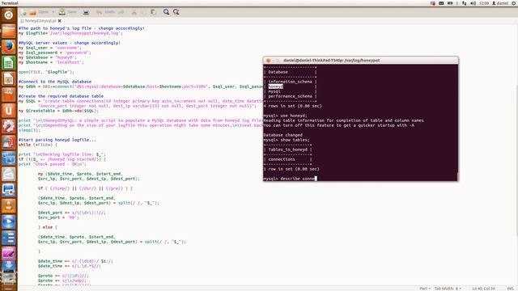Open Ubuntu Software Center in the launcher
The height and width of the screenshot is (291, 518).
9,111
